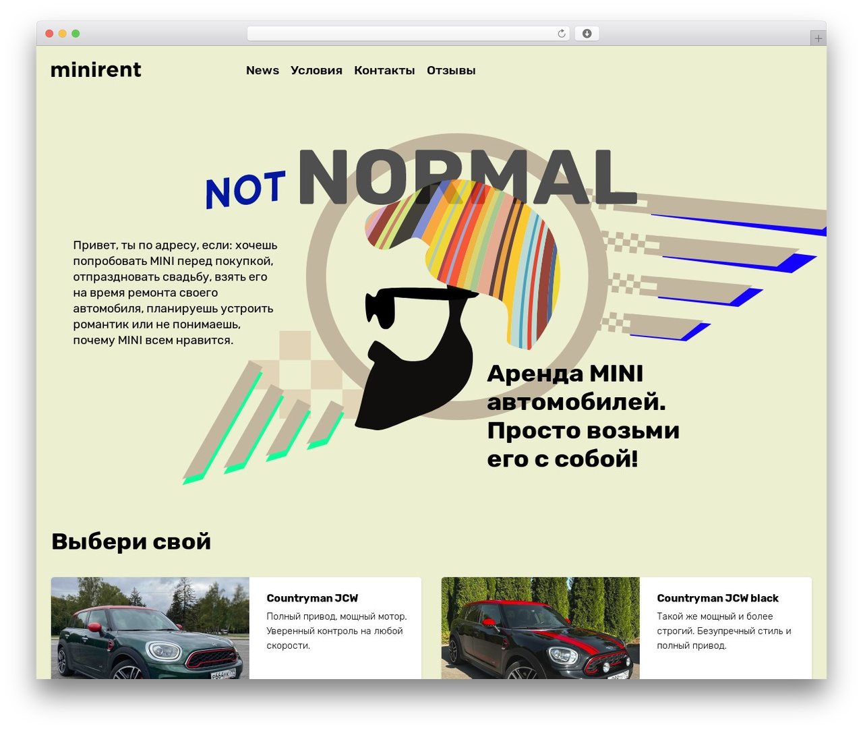Click the minirent logo
Image resolution: width=863 pixels, height=731 pixels.
96,69
